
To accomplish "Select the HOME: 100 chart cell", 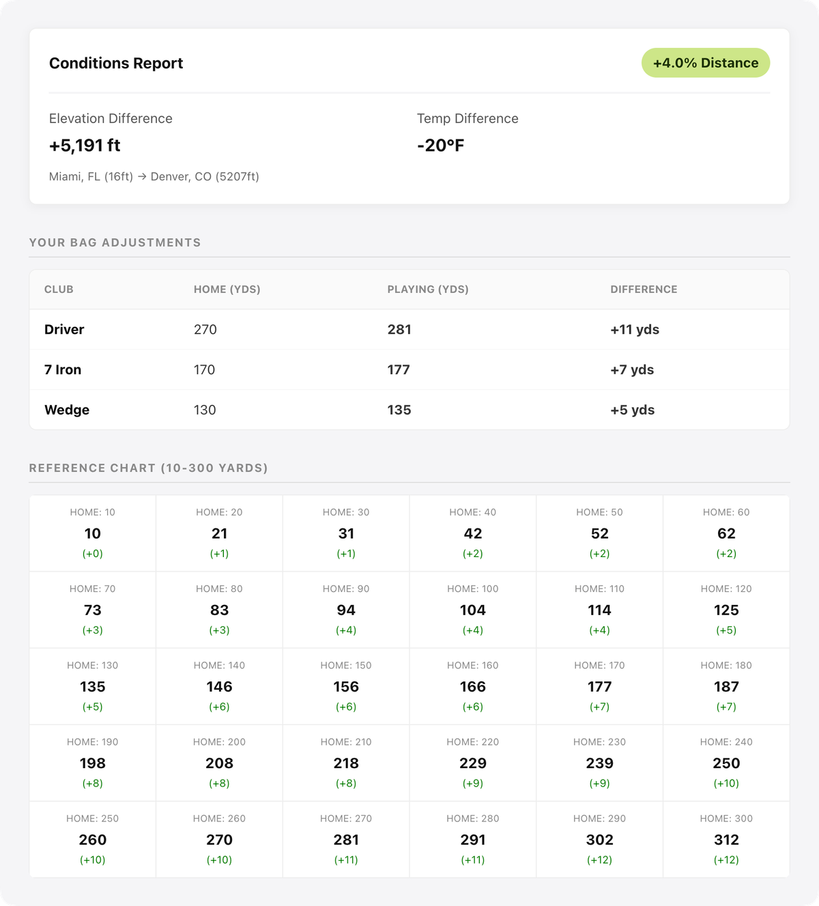I will pyautogui.click(x=473, y=610).
